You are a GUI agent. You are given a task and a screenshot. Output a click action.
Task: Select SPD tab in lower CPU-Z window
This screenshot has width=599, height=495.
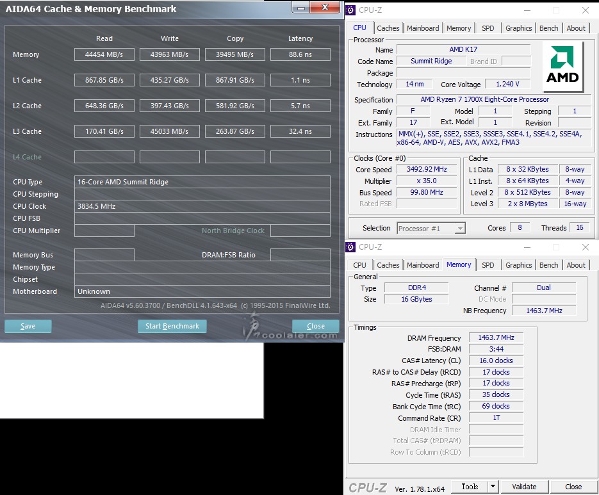tap(488, 265)
